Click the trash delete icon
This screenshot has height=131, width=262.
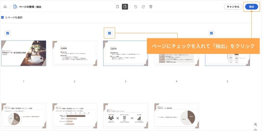point(151,7)
